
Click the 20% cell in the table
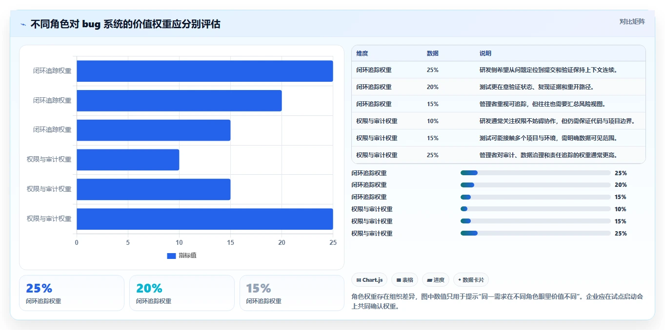click(433, 87)
